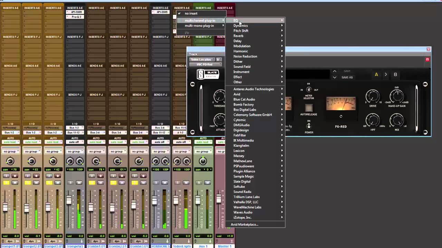Click Avid Marketplace... at menu bottom

tap(244, 225)
